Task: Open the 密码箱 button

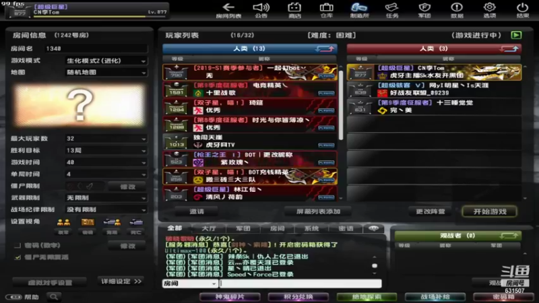Action: click(503, 297)
